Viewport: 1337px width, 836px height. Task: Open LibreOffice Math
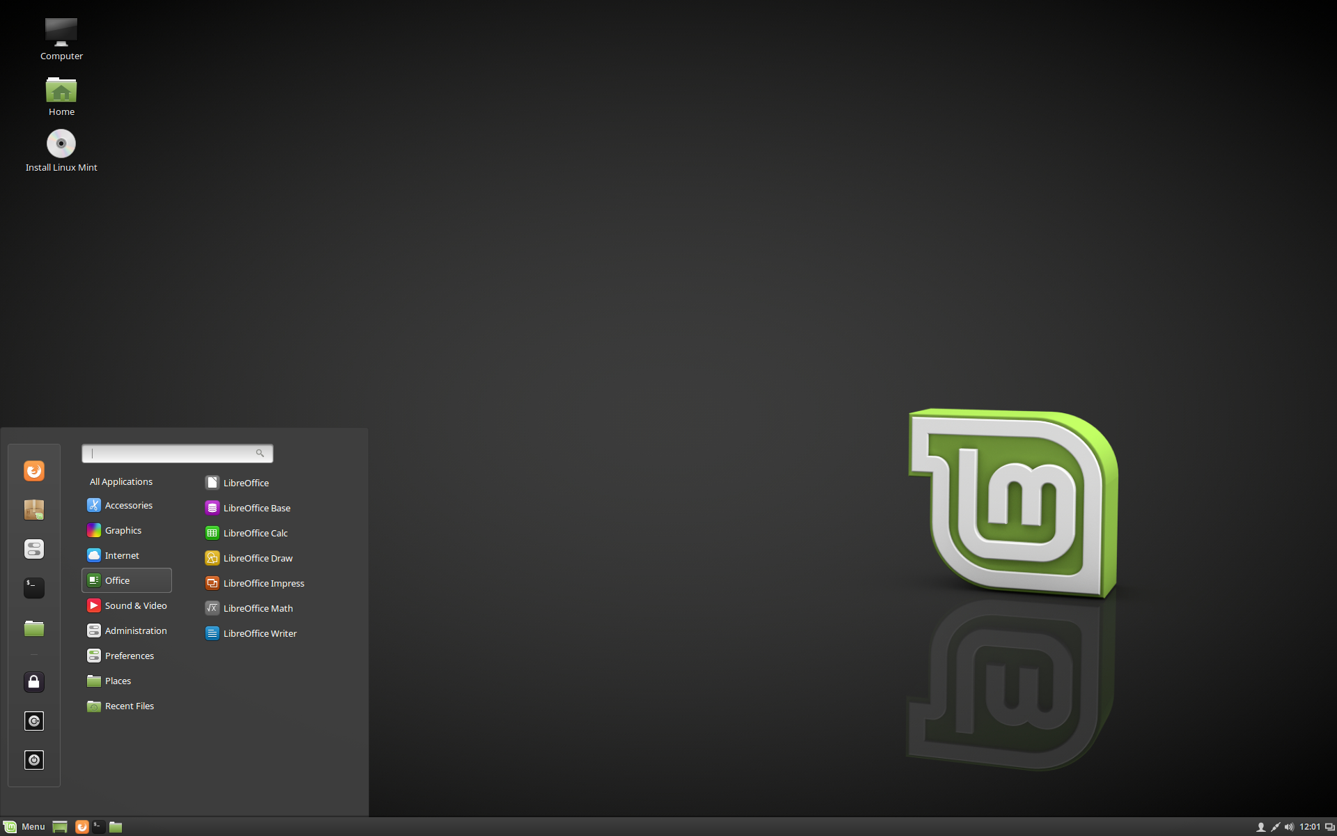(x=257, y=607)
